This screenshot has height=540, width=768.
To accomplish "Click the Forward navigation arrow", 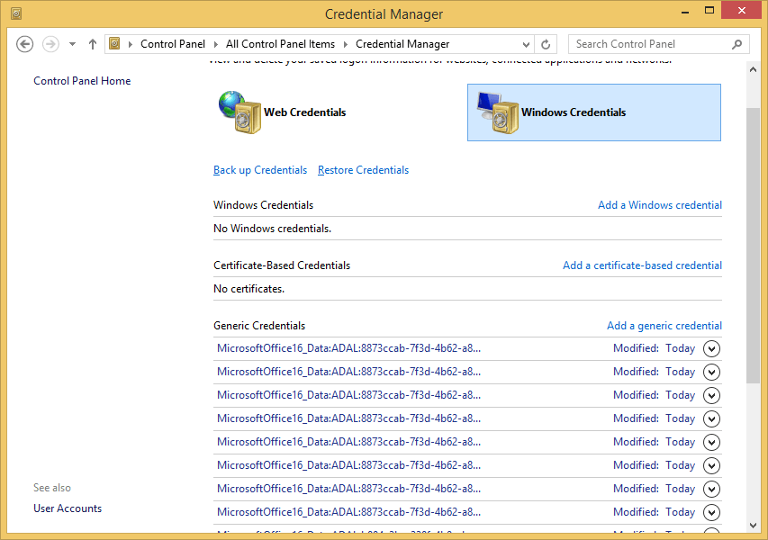I will 50,44.
